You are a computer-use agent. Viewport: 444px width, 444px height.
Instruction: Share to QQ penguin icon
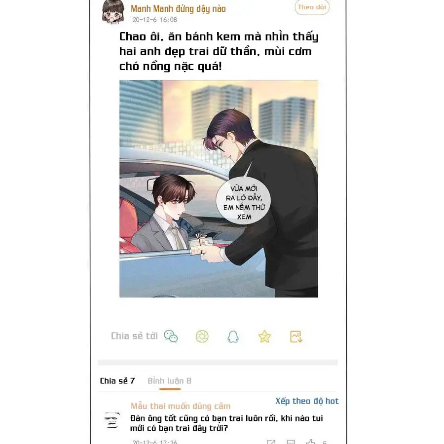[233, 336]
